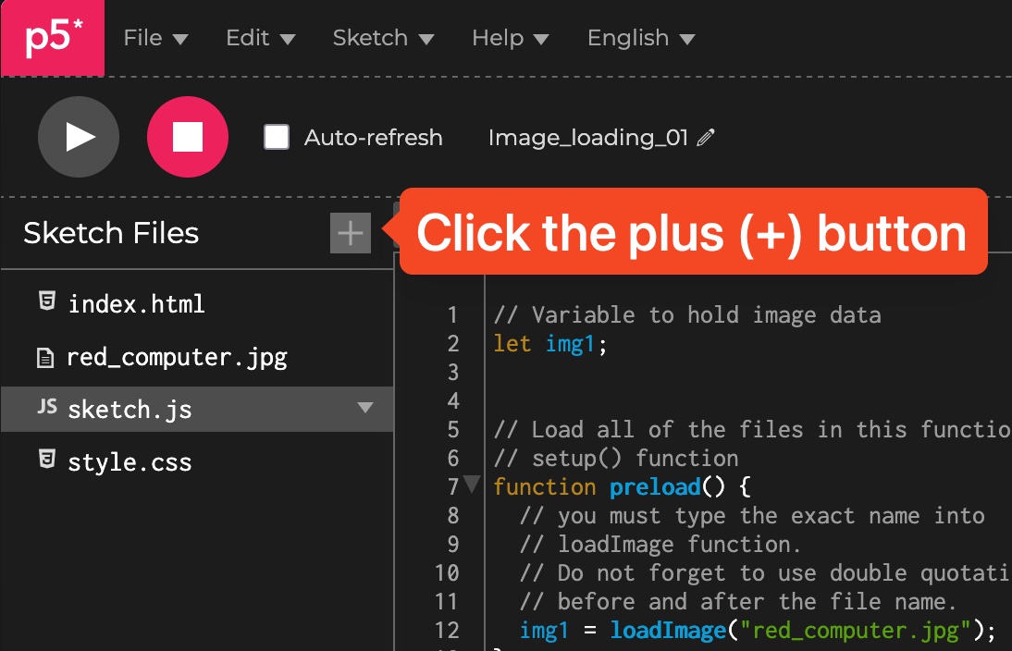This screenshot has width=1012, height=651.
Task: Click the JS icon beside sketch.js
Action: click(x=46, y=408)
